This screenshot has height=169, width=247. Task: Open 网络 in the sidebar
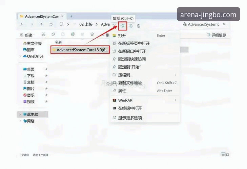click(29, 121)
